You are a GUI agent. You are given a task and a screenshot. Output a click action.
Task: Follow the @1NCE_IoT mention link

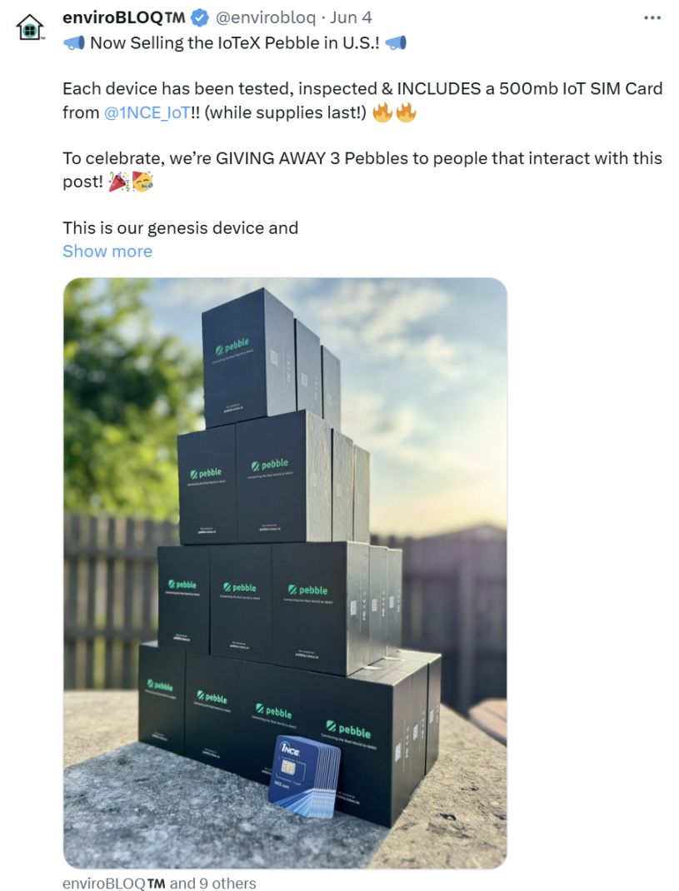(147, 112)
